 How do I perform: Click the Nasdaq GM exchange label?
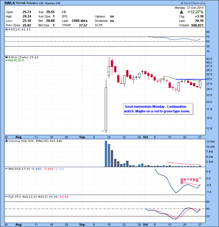[53, 3]
